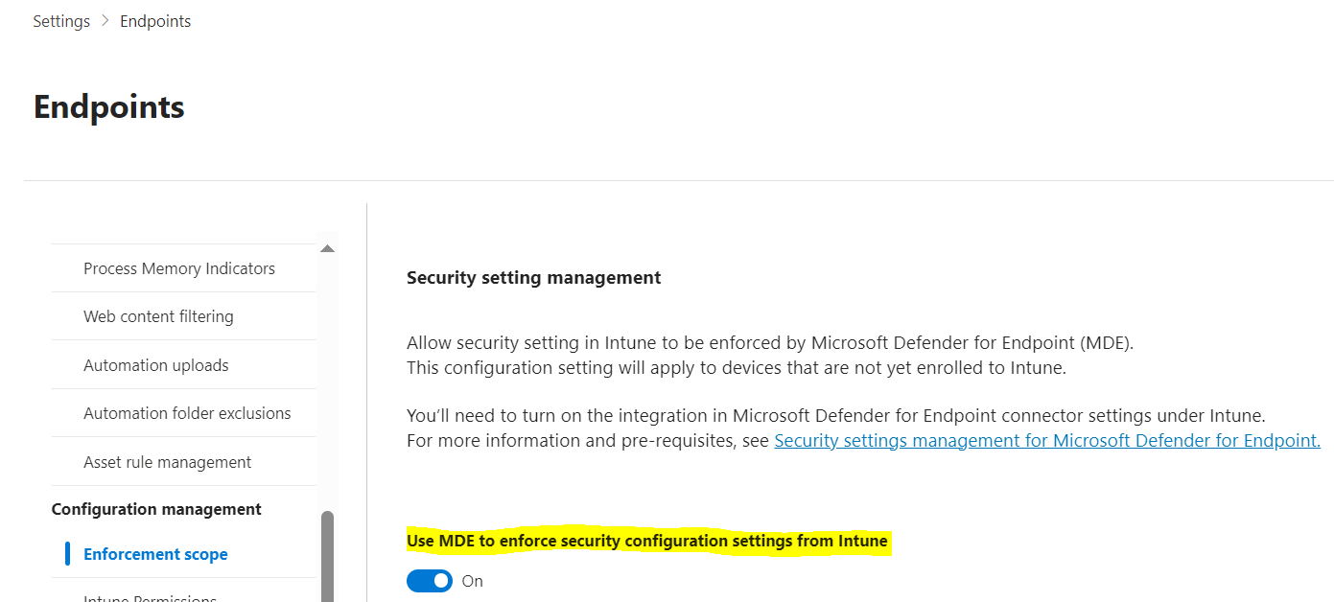Click "Endpoints" in the breadcrumb trail

[154, 20]
